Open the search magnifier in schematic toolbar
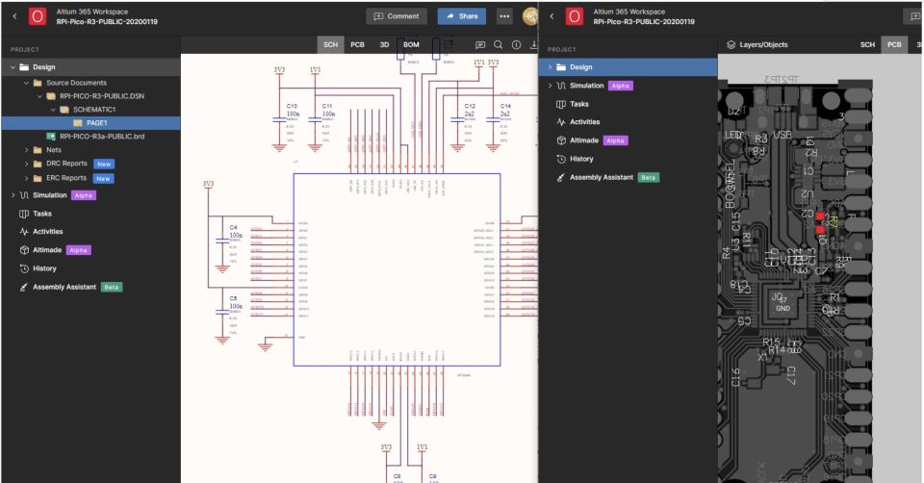The height and width of the screenshot is (483, 924). coord(498,45)
